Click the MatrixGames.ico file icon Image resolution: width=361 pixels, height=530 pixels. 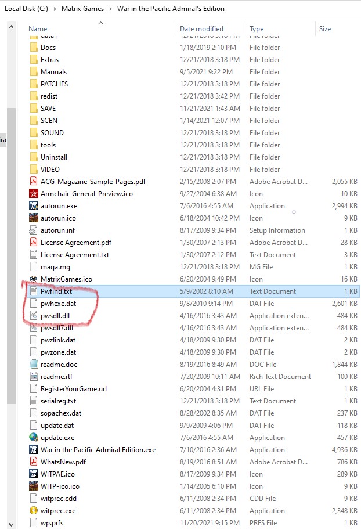coord(34,279)
